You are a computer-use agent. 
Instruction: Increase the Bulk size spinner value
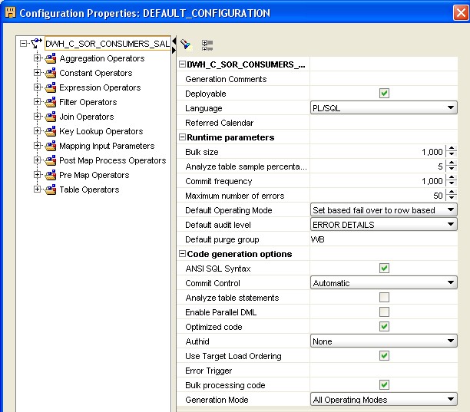click(x=452, y=150)
